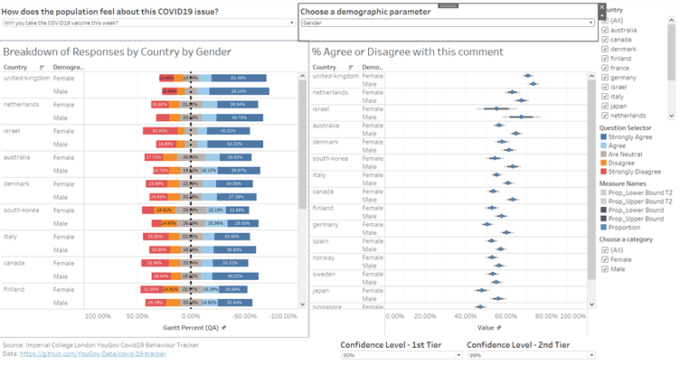Click pin icon next to Gantt Percent axis
680x365 pixels.
[x=223, y=326]
